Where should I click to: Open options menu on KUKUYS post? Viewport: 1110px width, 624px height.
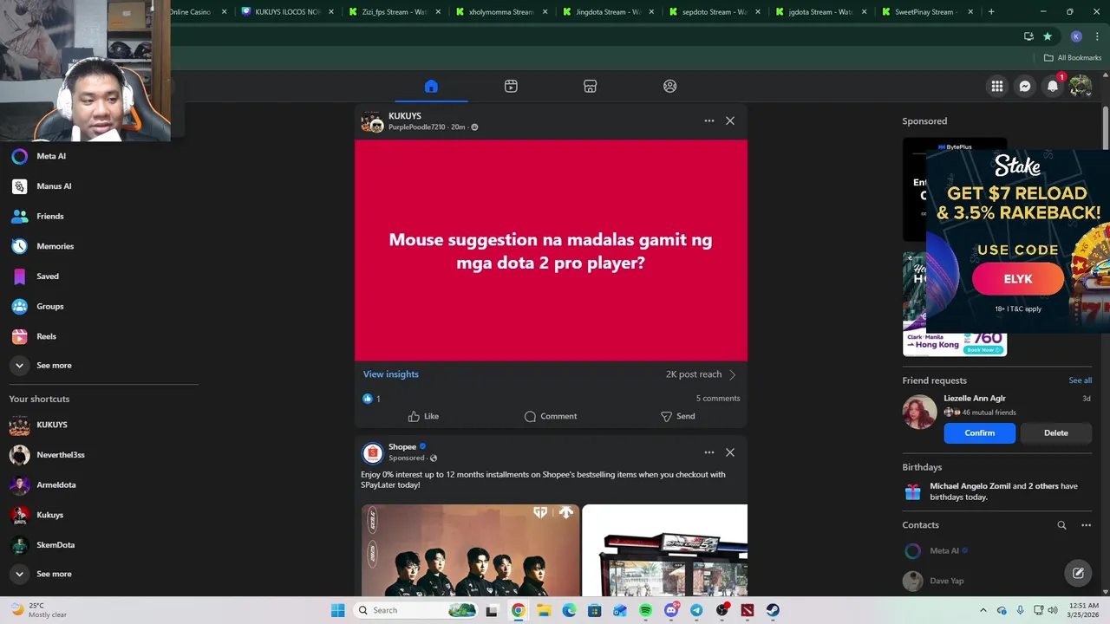(x=709, y=120)
